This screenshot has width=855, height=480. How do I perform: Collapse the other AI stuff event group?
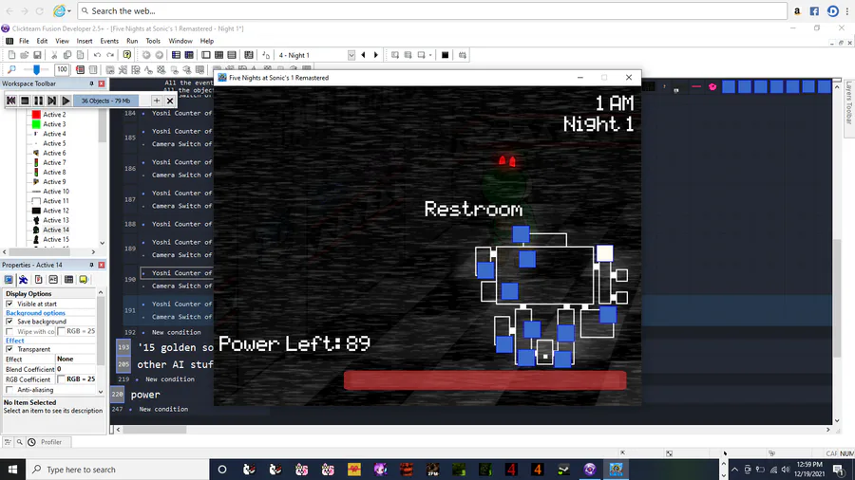pos(123,364)
